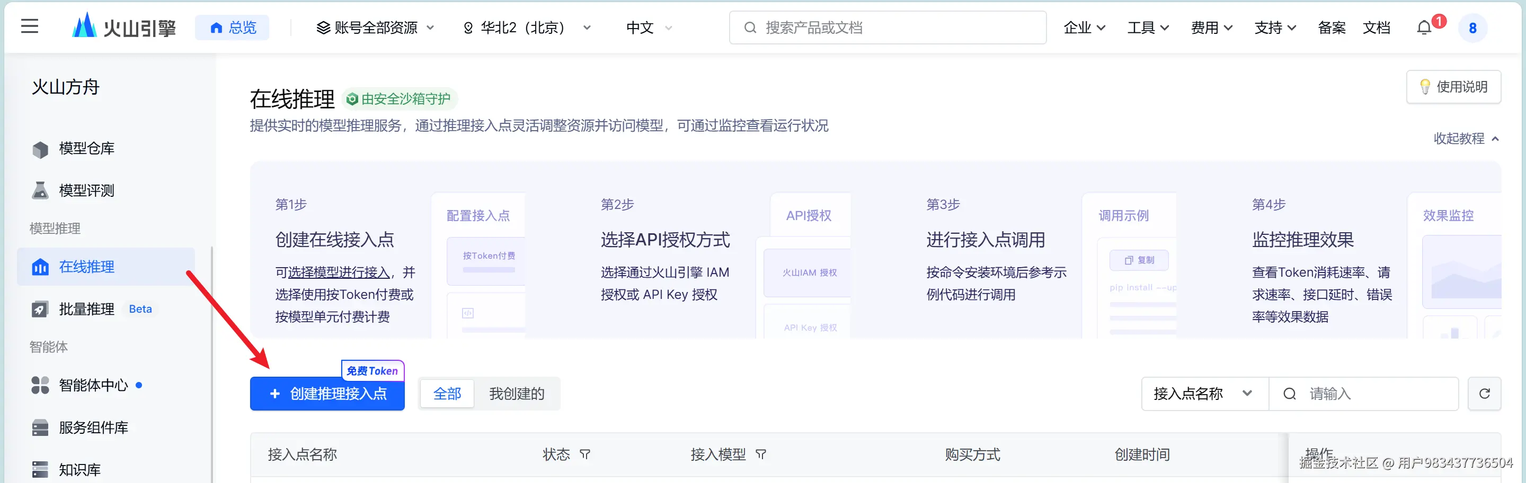The height and width of the screenshot is (483, 1526).
Task: Click the search magnifier in the top bar
Action: tap(750, 28)
